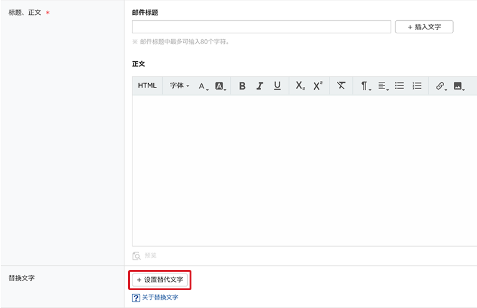The width and height of the screenshot is (477, 308).
Task: Insert a numbered list
Action: pyautogui.click(x=417, y=86)
